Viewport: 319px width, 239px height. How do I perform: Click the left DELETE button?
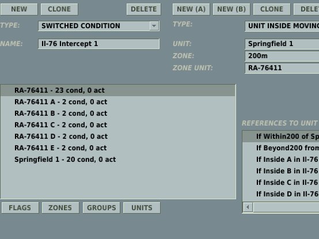[143, 9]
